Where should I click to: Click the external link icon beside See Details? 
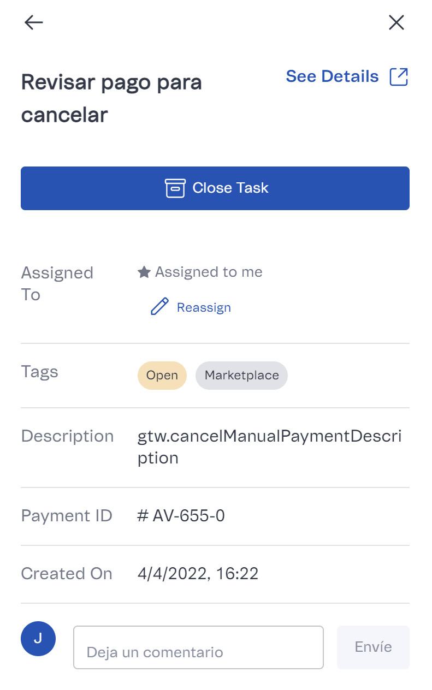coord(399,77)
